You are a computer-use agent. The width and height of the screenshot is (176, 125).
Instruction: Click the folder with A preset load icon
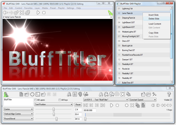143,94
